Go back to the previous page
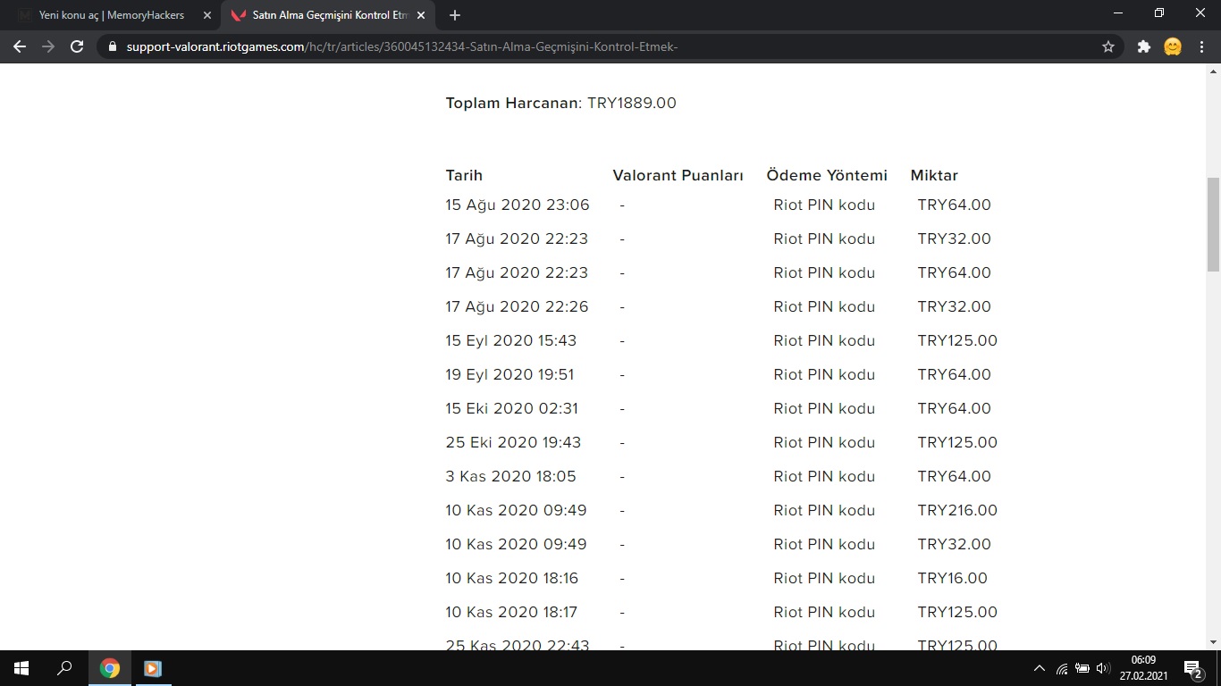 (x=20, y=46)
